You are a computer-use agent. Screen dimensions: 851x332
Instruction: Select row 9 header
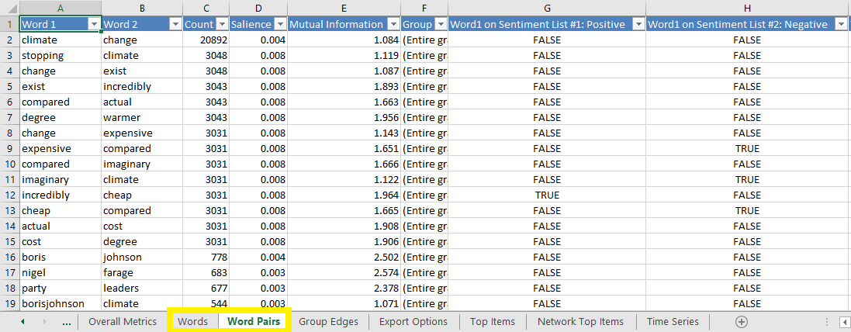pyautogui.click(x=9, y=148)
